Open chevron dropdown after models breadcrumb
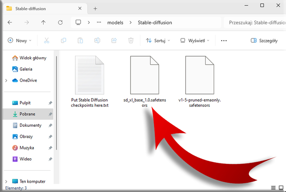Viewport: 286px width, 192px height. pos(131,23)
